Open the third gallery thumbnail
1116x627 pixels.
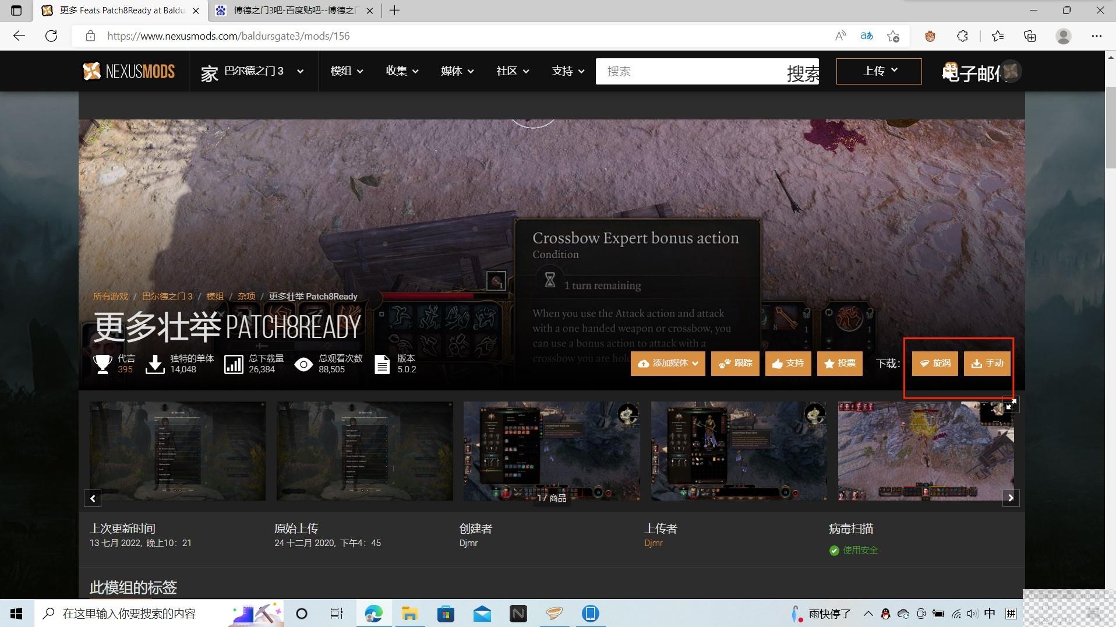[x=551, y=451]
